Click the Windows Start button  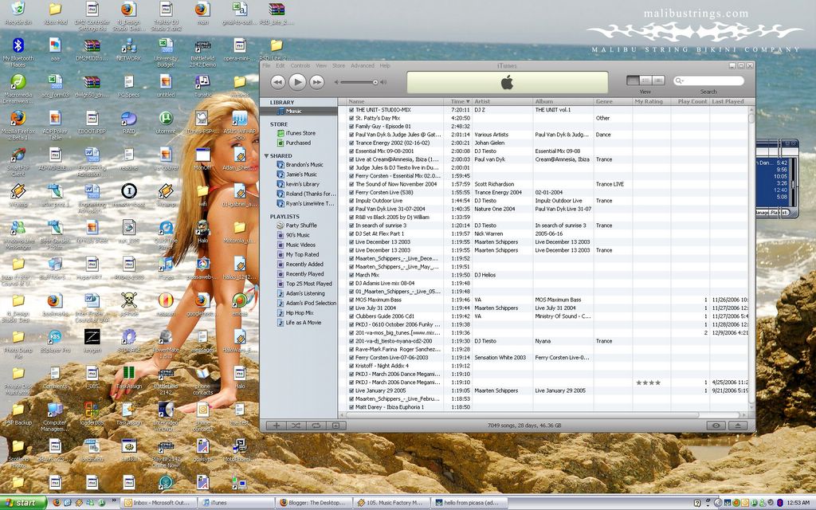click(x=23, y=503)
